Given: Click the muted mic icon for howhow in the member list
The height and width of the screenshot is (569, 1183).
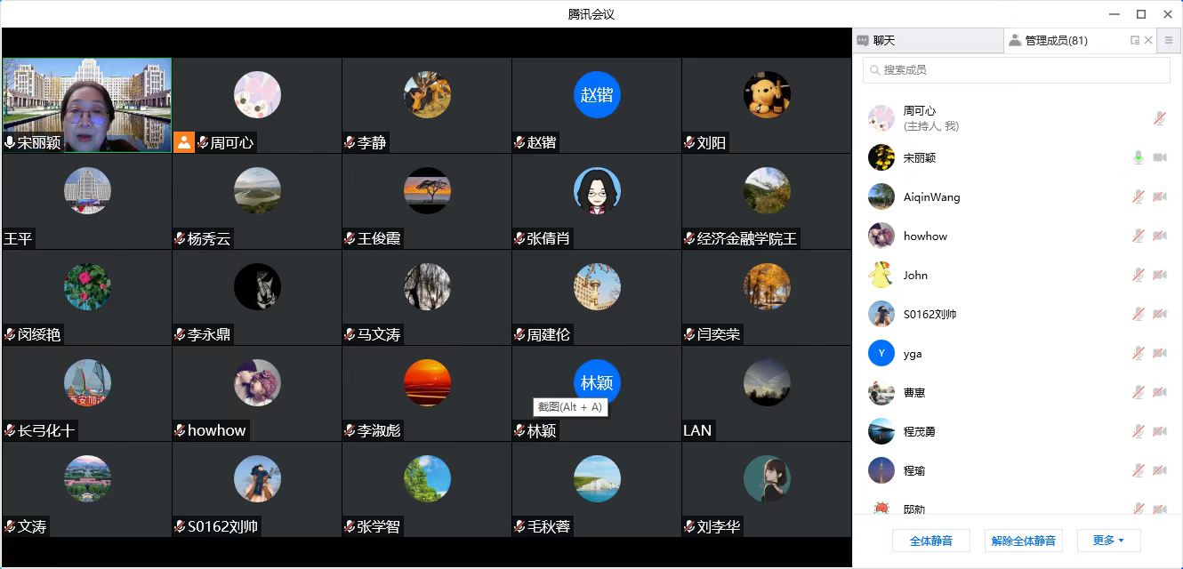Looking at the screenshot, I should (x=1138, y=236).
